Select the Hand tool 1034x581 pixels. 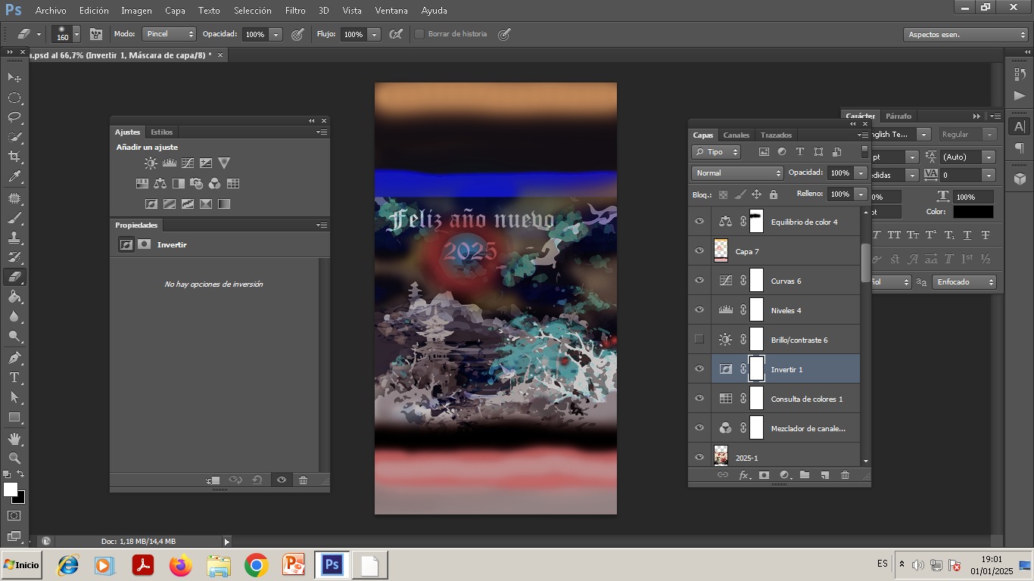click(14, 438)
